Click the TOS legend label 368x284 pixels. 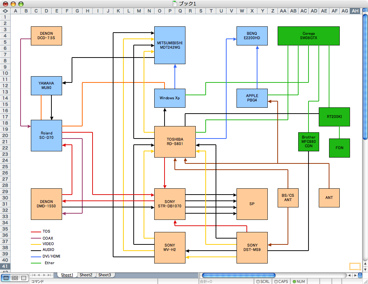click(46, 231)
